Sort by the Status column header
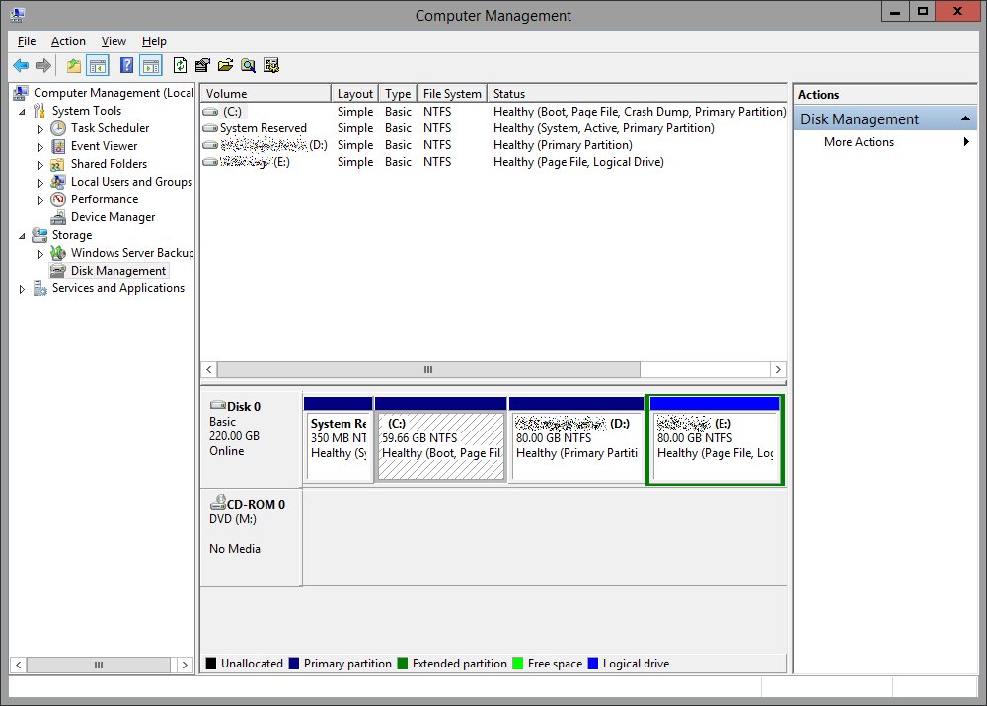This screenshot has width=987, height=706. click(x=637, y=93)
